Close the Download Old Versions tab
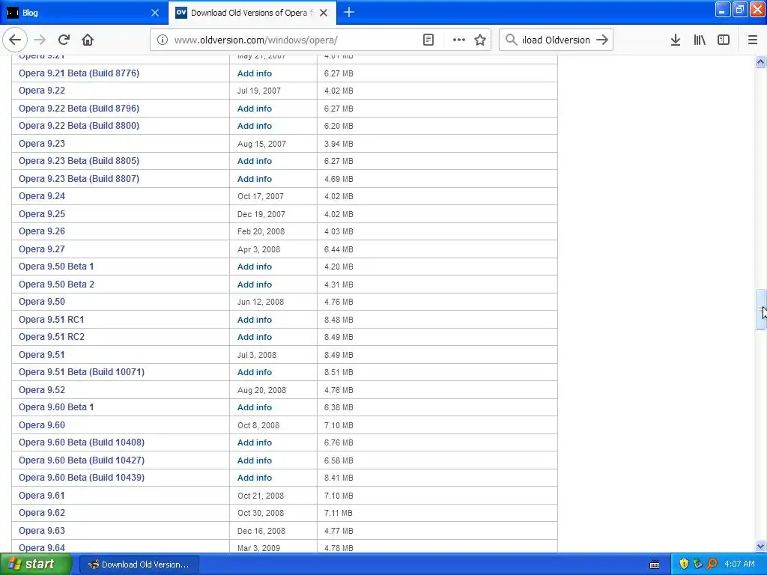 coord(324,13)
